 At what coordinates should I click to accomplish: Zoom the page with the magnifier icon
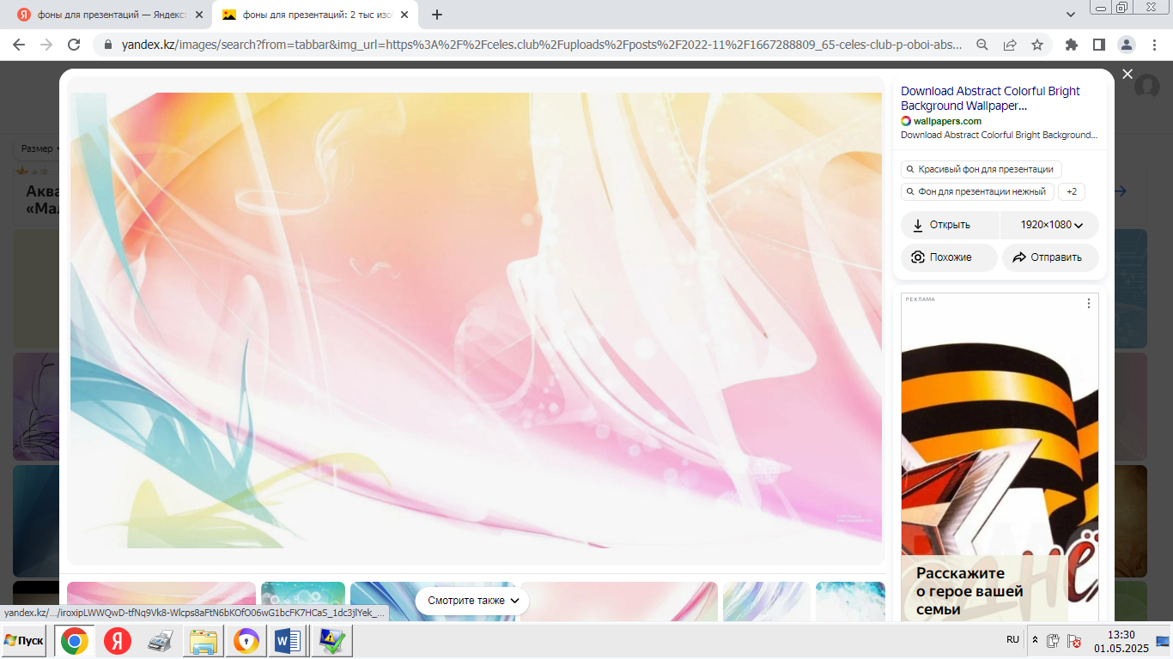(982, 45)
